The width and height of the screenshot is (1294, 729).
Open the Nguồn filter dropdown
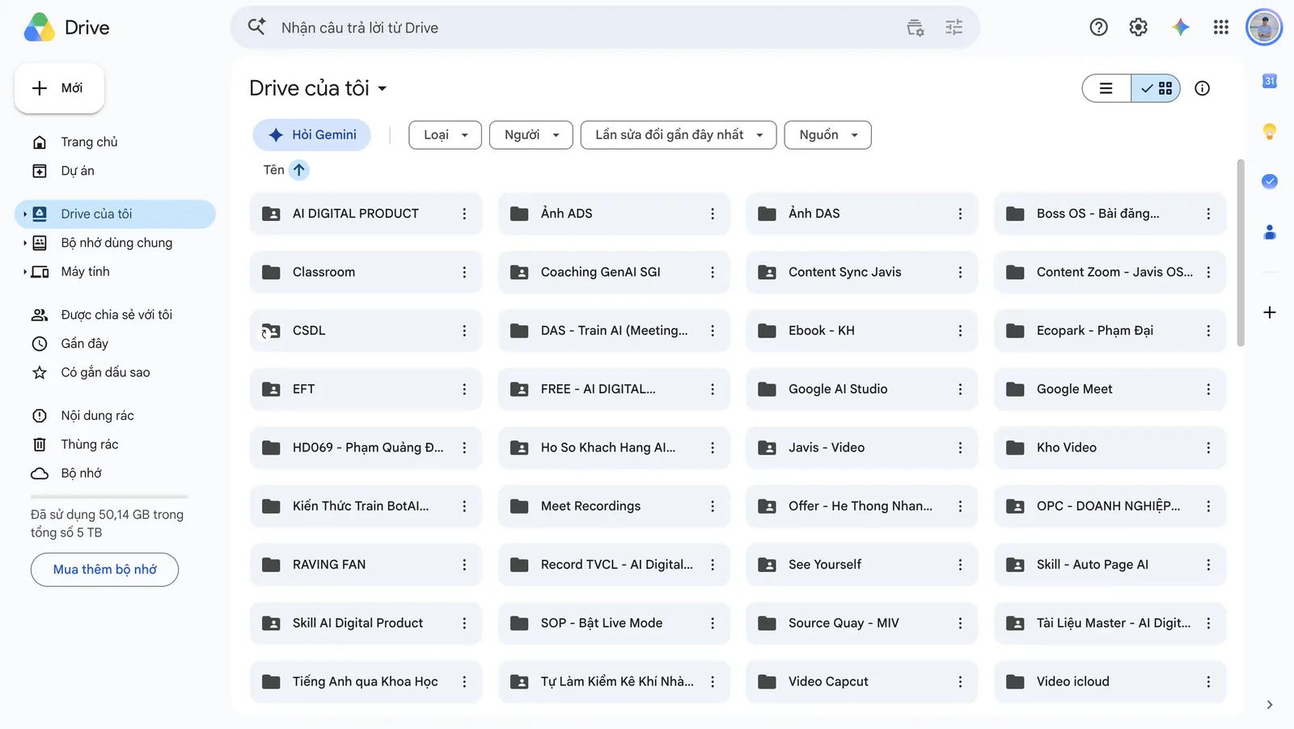click(828, 135)
